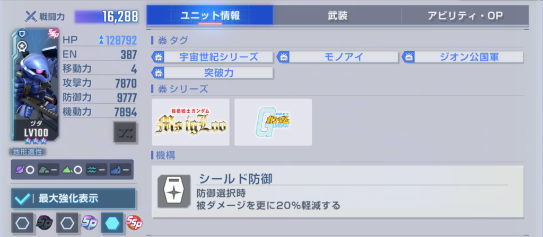Open the アビリティ・OP tab
Screen dimensions: 543x237
point(465,15)
